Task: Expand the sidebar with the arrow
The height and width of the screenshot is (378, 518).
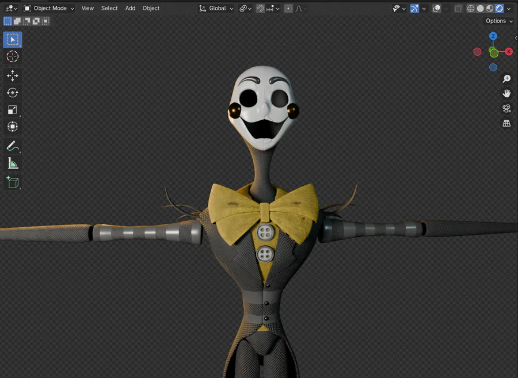Action: (x=516, y=38)
